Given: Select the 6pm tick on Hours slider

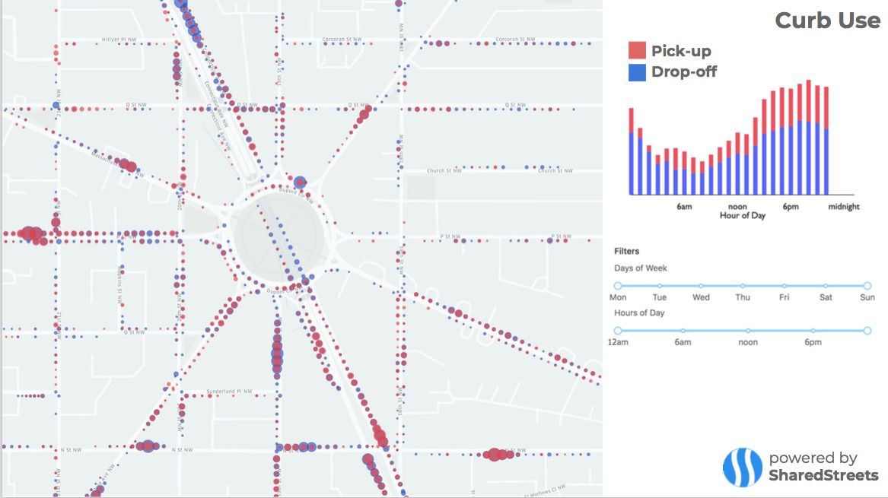Looking at the screenshot, I should click(x=813, y=331).
